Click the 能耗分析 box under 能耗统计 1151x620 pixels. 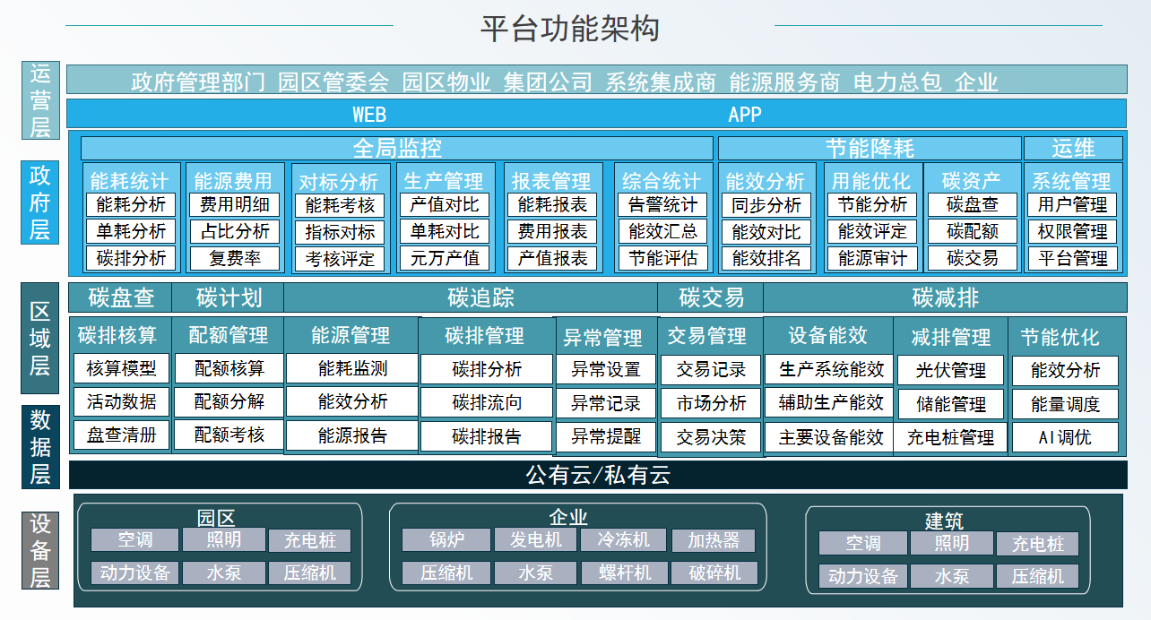(132, 204)
